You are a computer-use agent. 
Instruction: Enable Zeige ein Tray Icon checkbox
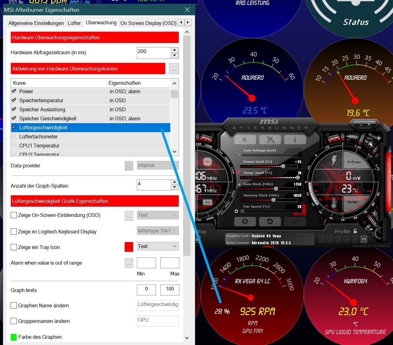click(14, 247)
